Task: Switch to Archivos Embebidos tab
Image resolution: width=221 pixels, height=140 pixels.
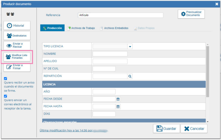Action: 114,28
